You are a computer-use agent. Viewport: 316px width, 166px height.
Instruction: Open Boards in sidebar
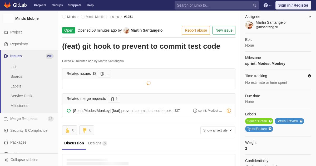[16, 76]
